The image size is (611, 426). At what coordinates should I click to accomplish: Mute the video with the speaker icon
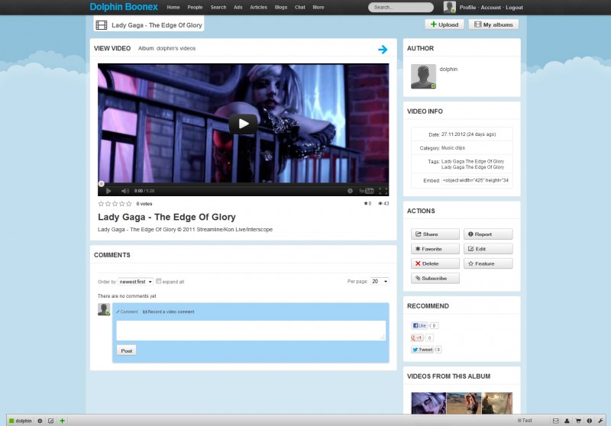point(125,191)
